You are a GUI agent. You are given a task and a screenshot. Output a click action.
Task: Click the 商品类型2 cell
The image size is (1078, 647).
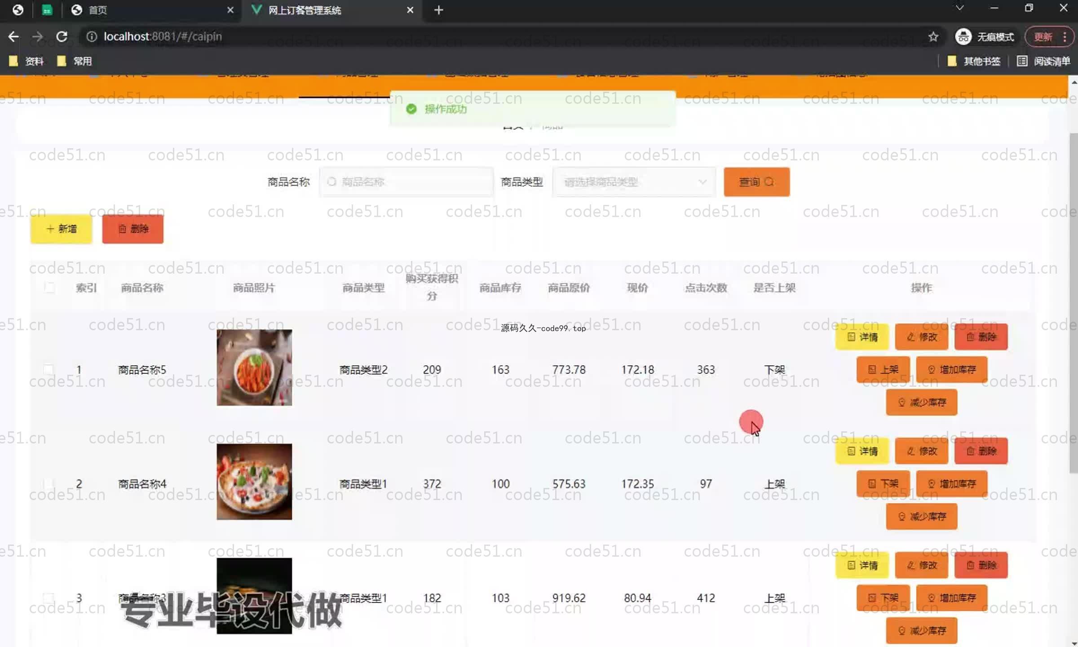(363, 369)
